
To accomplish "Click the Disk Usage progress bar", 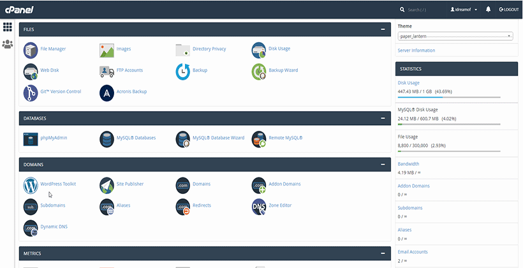I will pos(449,97).
